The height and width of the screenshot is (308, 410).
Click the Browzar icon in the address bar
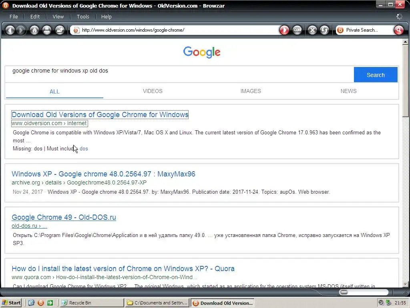pyautogui.click(x=76, y=30)
